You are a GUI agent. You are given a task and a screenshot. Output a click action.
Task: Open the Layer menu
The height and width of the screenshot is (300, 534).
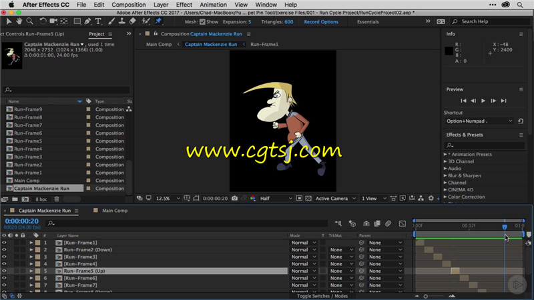[161, 5]
